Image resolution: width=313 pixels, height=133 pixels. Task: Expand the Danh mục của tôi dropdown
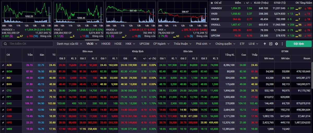[x=69, y=44]
